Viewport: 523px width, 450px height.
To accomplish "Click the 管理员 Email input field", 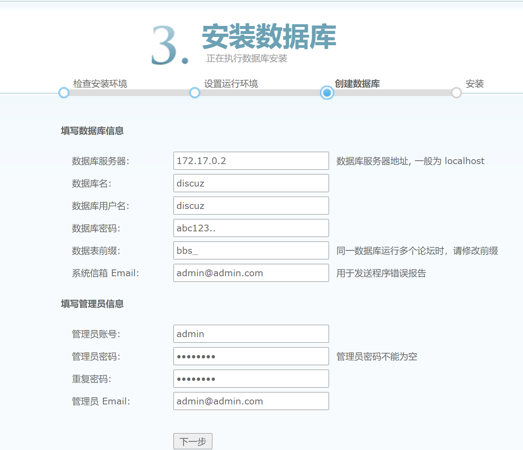I will 251,401.
